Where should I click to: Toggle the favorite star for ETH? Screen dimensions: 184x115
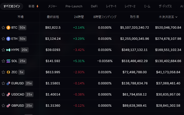point(3,39)
